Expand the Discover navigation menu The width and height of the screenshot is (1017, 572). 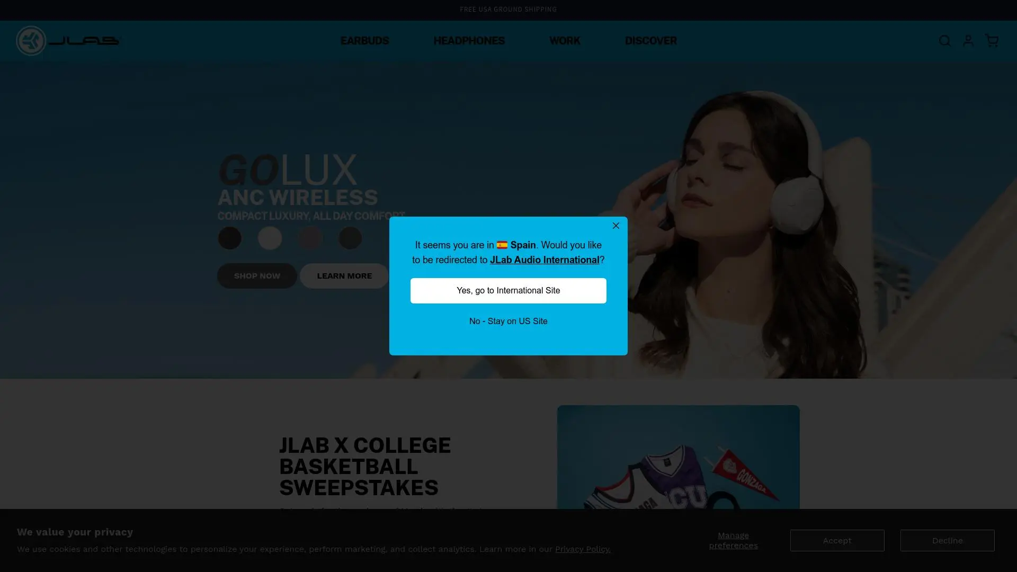point(650,41)
